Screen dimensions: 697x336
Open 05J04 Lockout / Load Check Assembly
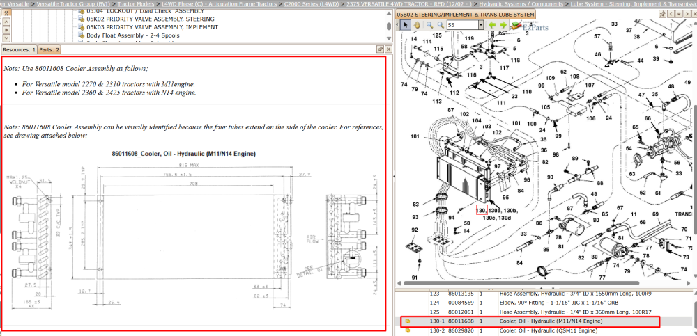[x=146, y=10]
